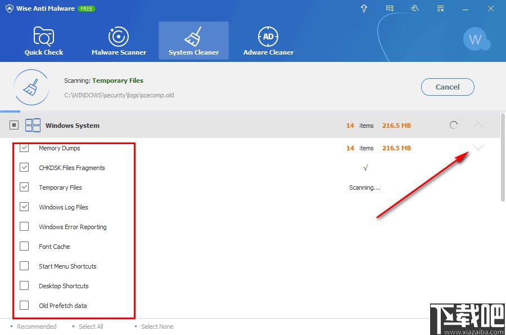Click the scanned file path scecomp.old
The width and height of the screenshot is (506, 335).
pos(119,95)
